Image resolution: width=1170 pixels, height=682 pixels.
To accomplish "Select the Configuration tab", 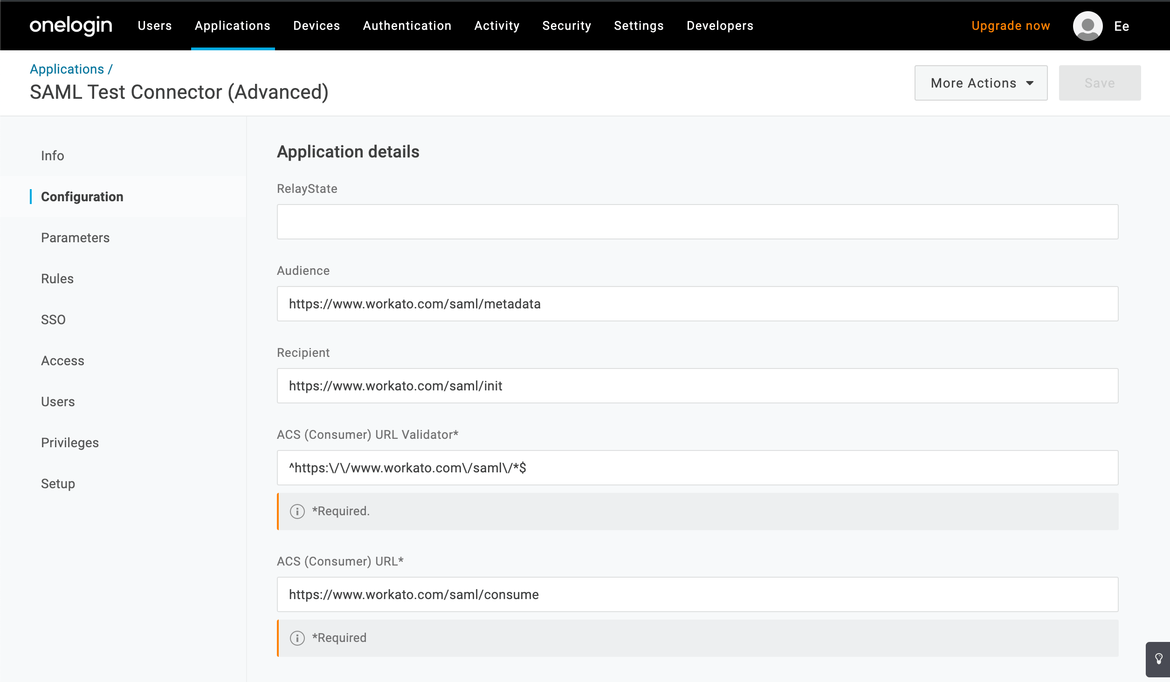I will tap(82, 197).
